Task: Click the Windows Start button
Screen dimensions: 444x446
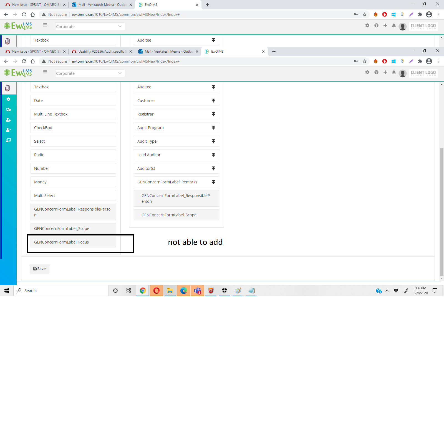Action: pos(7,291)
